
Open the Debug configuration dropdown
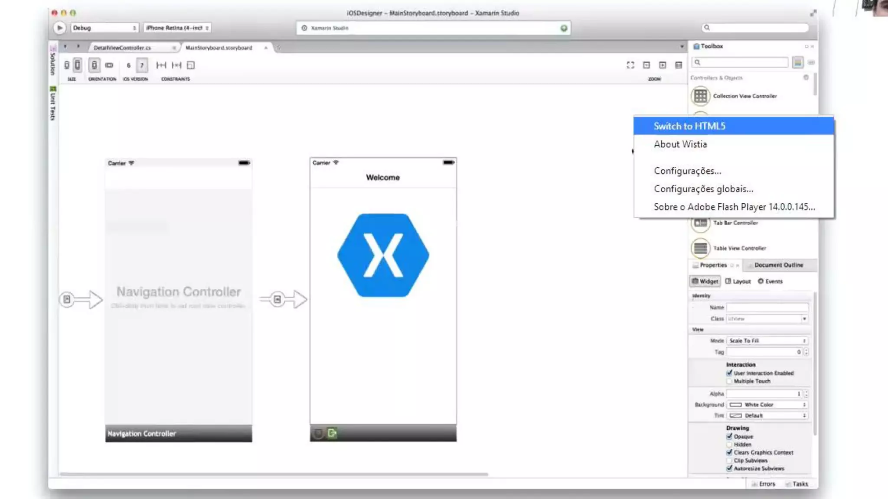(x=104, y=28)
